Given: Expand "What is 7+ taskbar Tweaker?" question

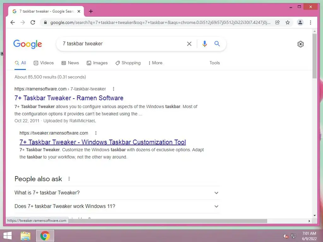Looking at the screenshot, I should point(117,193).
